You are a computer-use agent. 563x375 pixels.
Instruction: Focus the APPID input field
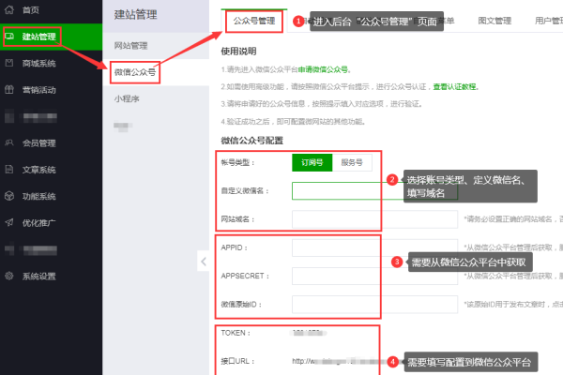pos(374,247)
